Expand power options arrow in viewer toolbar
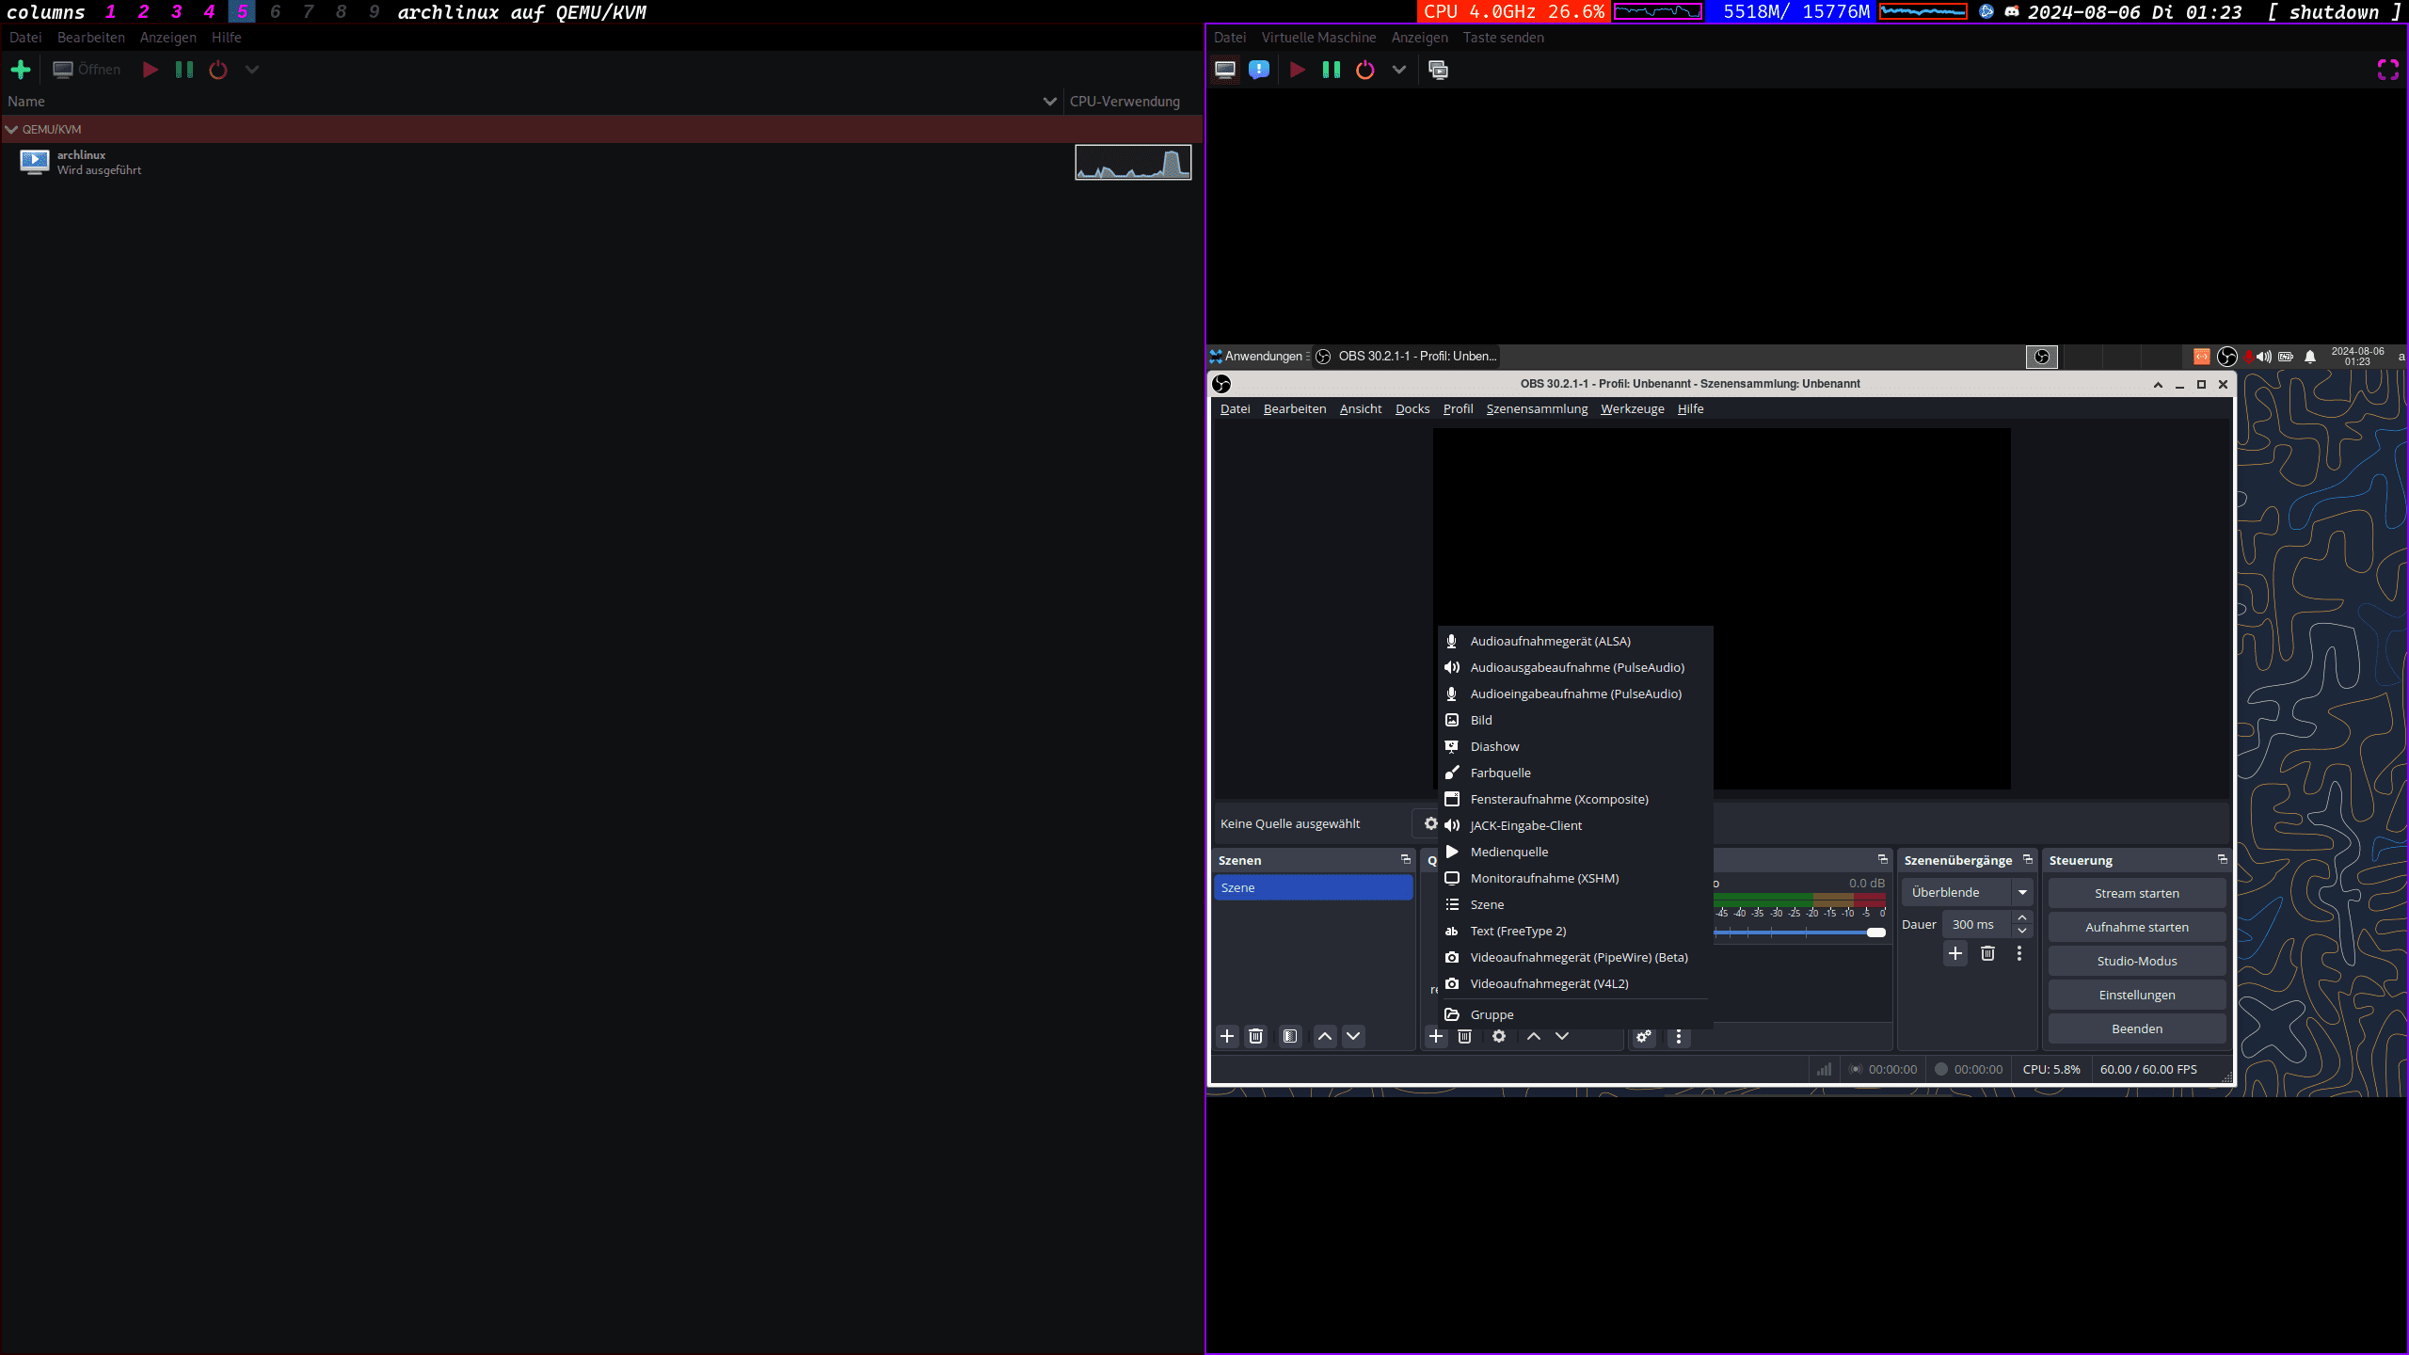2409x1355 pixels. (x=1399, y=70)
